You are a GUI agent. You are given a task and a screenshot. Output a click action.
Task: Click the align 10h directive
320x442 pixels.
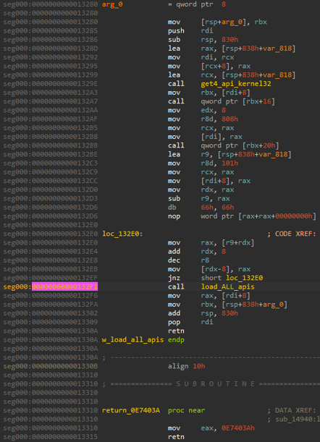[x=187, y=366]
